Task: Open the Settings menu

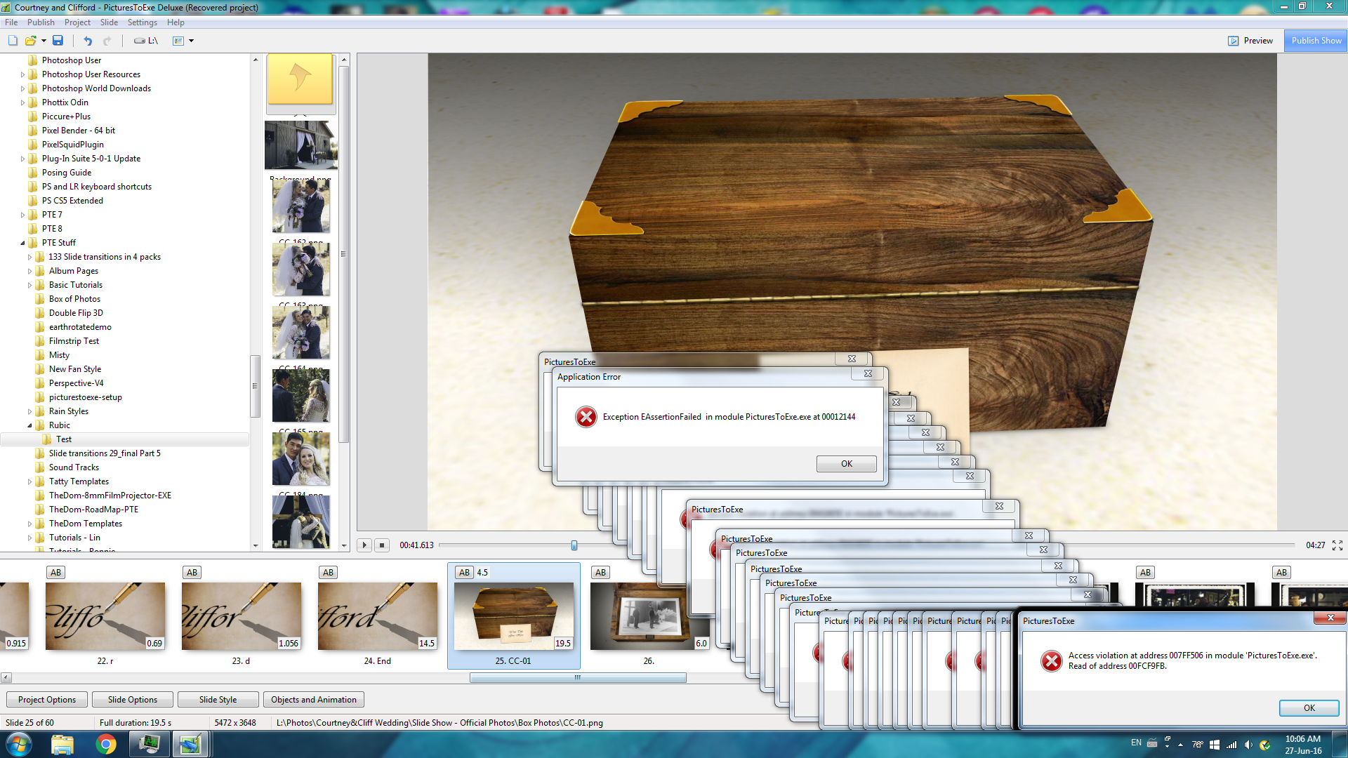Action: (x=143, y=22)
